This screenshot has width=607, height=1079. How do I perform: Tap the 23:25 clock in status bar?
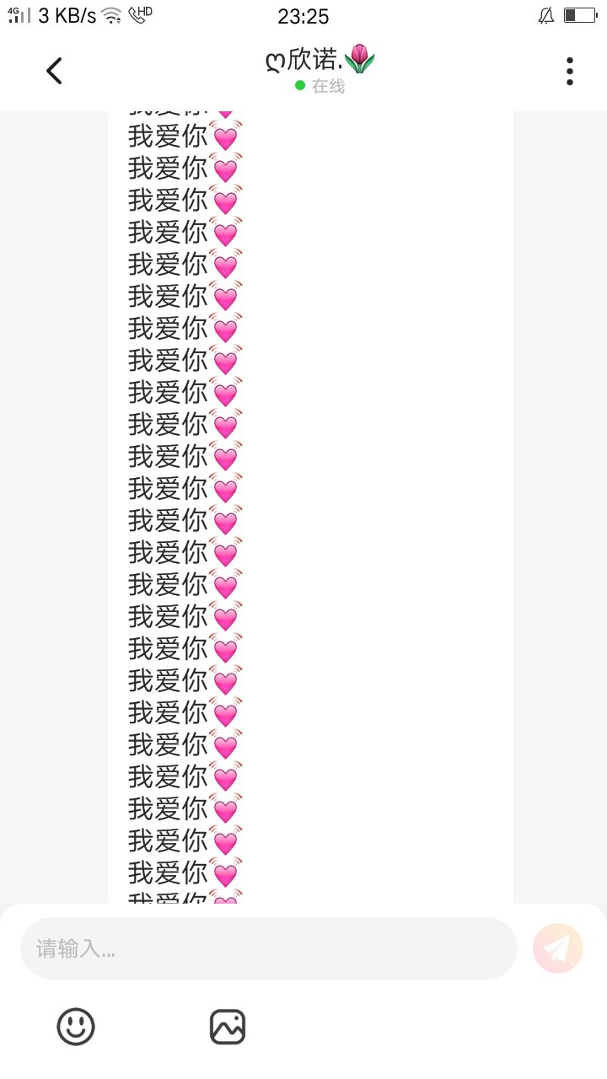(x=303, y=16)
